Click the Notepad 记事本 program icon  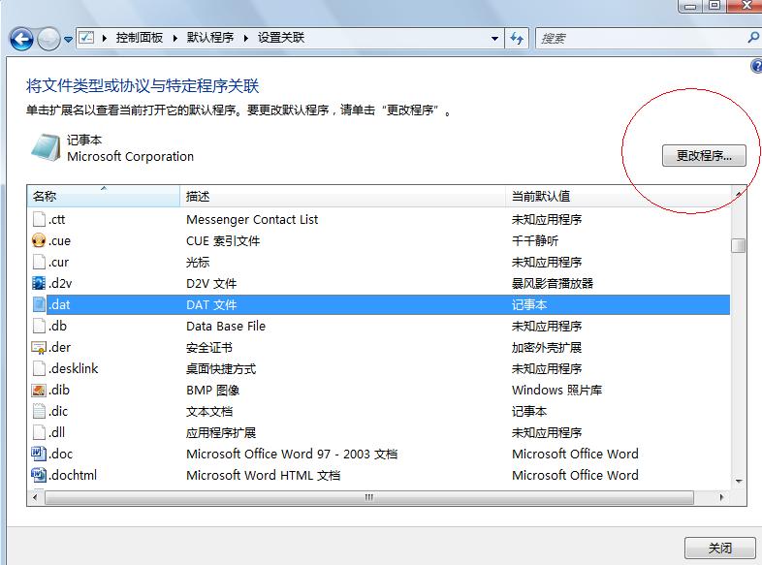46,147
